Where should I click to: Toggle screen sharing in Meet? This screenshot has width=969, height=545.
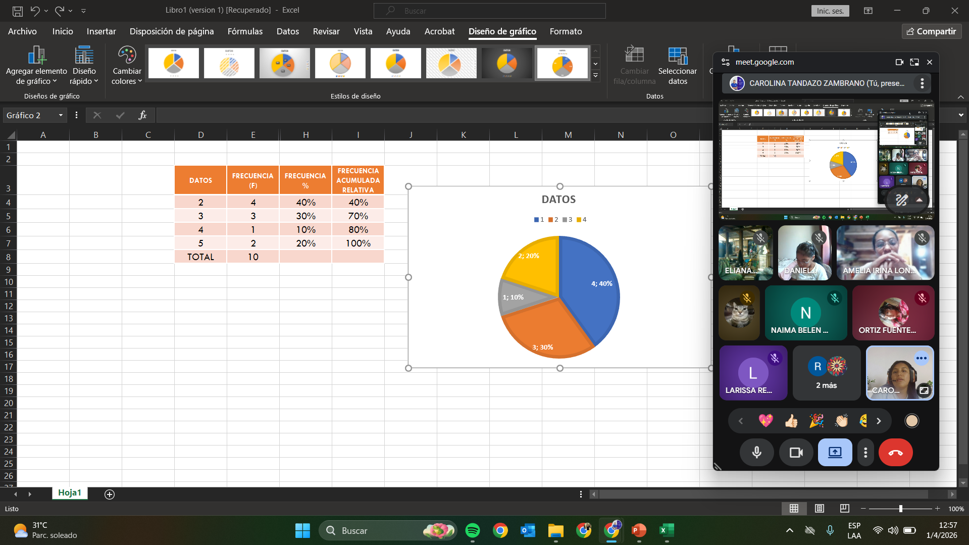835,452
